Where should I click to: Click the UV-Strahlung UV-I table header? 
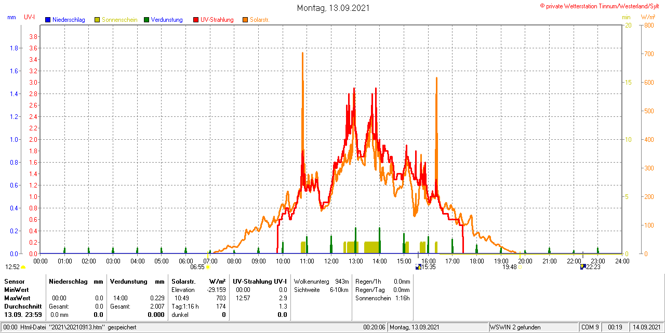(260, 281)
